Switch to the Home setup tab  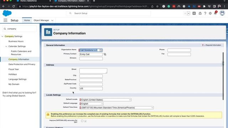pos(27,20)
